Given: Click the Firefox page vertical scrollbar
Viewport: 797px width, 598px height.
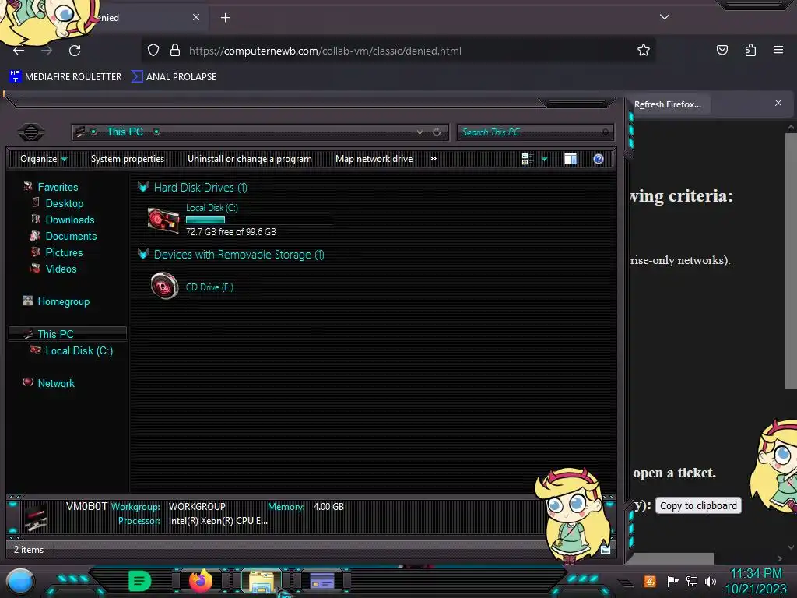Looking at the screenshot, I should tap(791, 261).
